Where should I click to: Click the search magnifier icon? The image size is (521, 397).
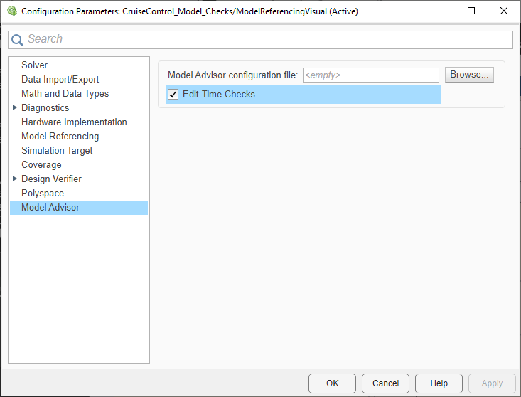pos(18,40)
